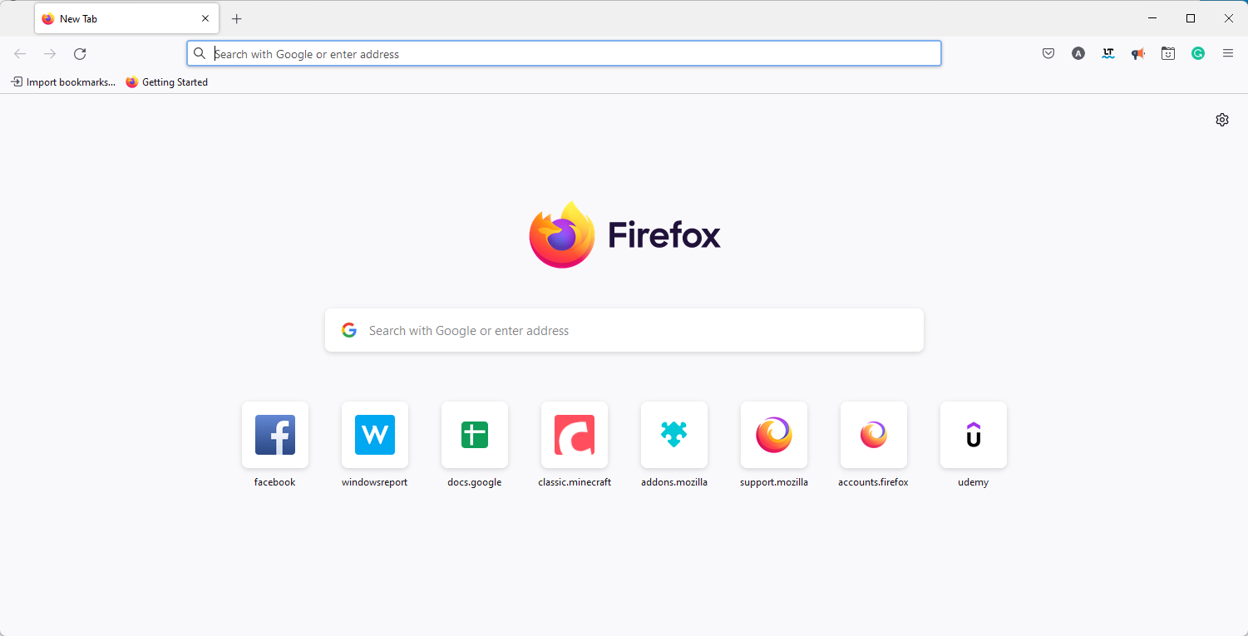
Task: Open the docs.google shortcut tile
Action: click(475, 435)
